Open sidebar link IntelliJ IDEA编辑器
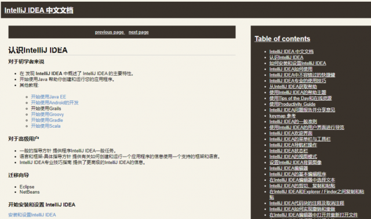Screen dimensions: 371x219 point(289,168)
